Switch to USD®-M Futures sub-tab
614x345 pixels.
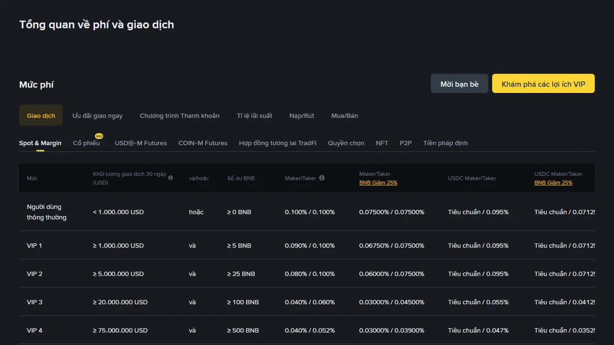[x=141, y=143]
